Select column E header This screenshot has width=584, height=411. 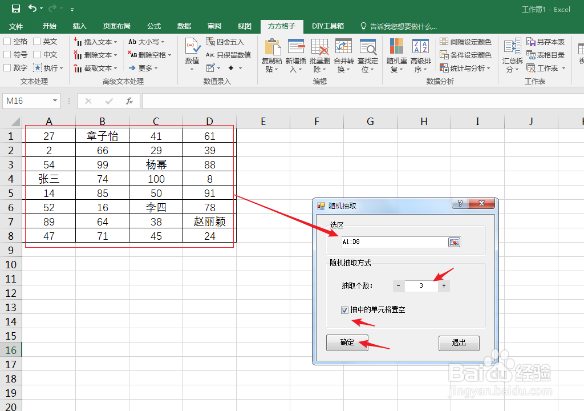point(263,121)
